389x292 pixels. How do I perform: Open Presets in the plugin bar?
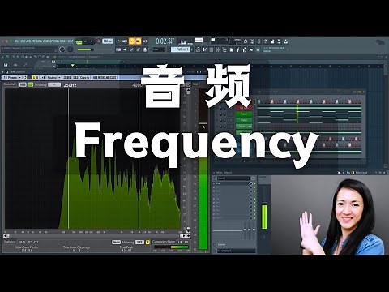click(12, 78)
